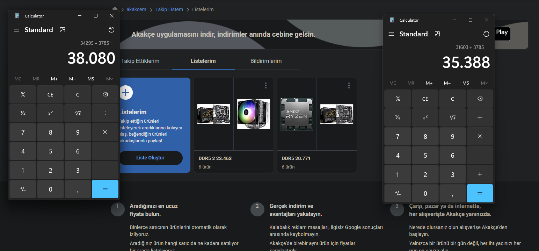Open RGB cooler thumbnail in DDR5 2 list
Screen dimensions: 539x251
click(x=253, y=114)
